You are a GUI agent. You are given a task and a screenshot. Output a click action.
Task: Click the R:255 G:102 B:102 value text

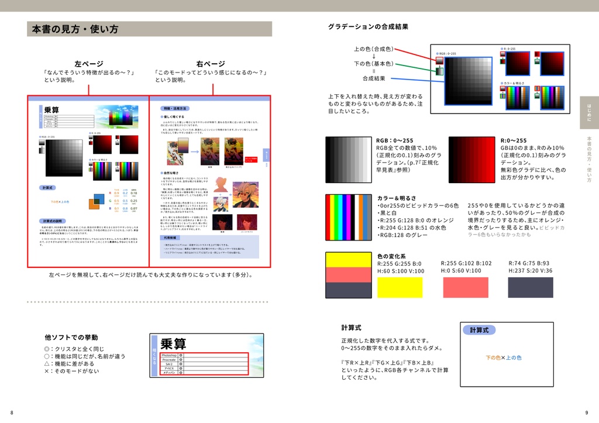[x=466, y=263]
